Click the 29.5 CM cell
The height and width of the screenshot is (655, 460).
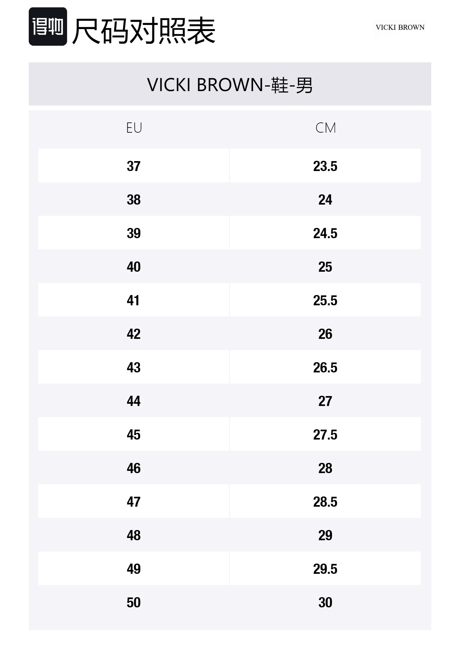(x=325, y=569)
